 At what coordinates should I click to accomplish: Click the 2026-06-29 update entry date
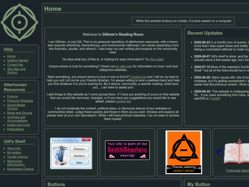coord(202,78)
